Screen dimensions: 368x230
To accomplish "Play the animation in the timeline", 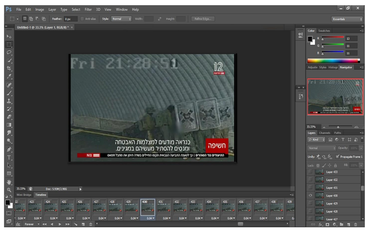I will pos(60,224).
